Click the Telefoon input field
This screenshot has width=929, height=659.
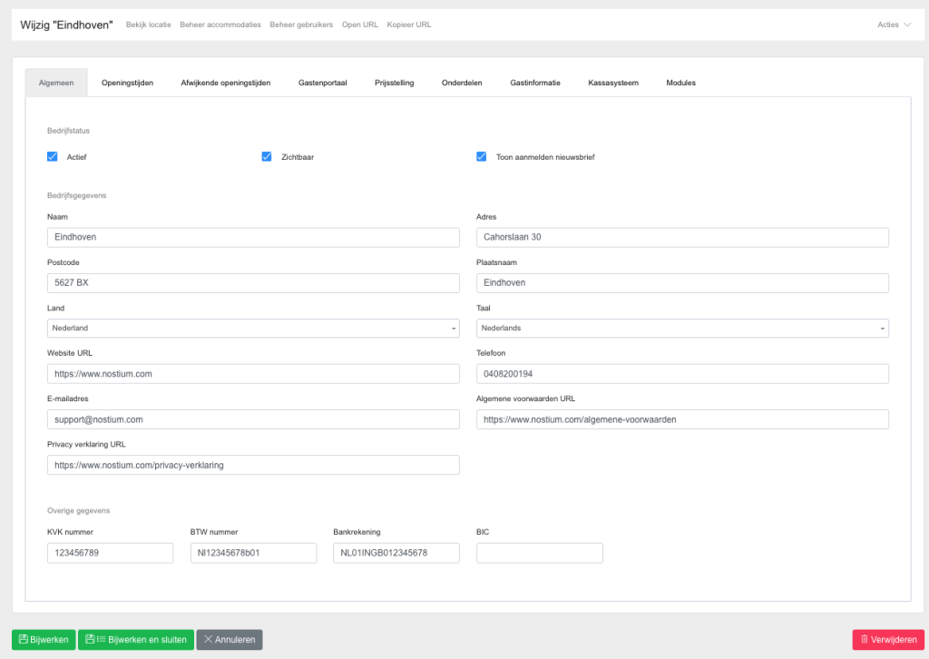click(x=682, y=374)
